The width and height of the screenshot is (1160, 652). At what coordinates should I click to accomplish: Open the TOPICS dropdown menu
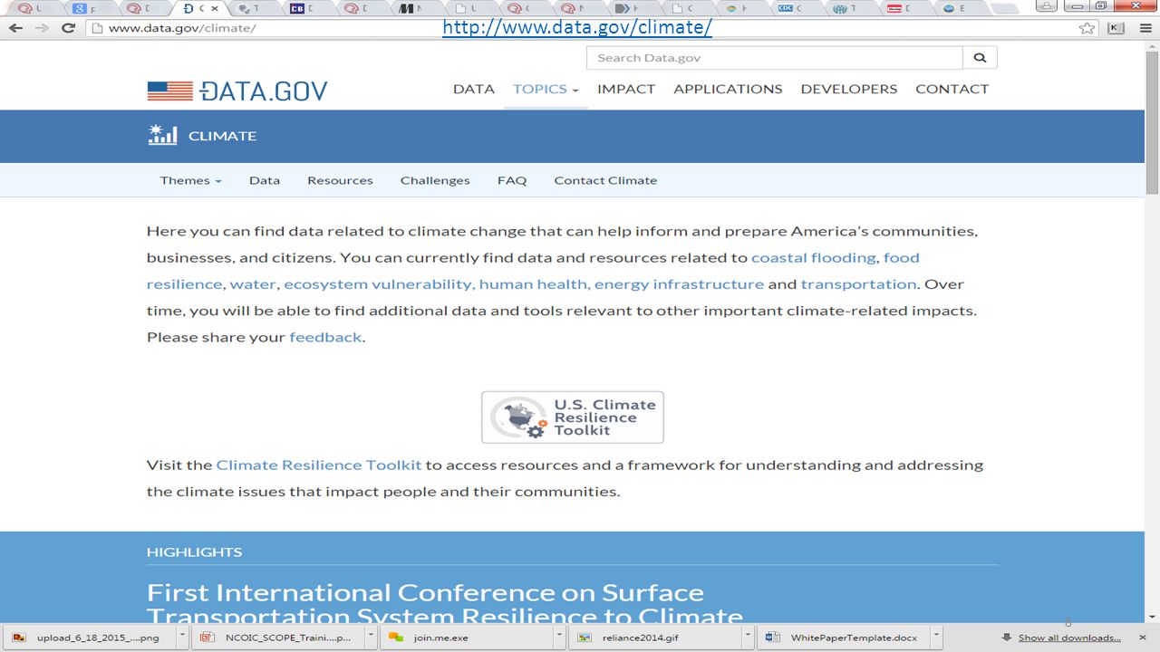(546, 89)
